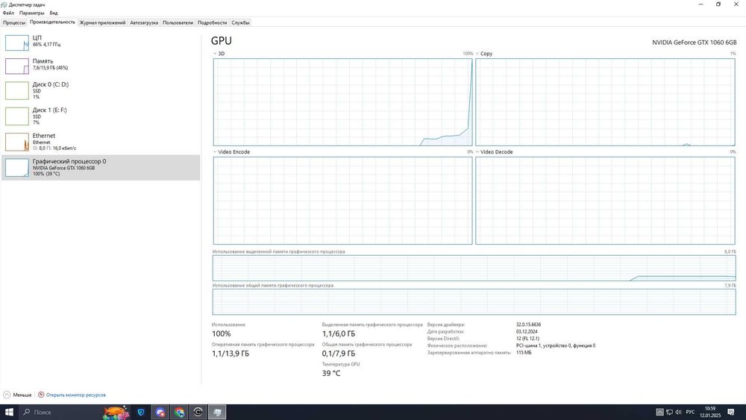
Task: Open the Подробности tab
Action: (212, 22)
